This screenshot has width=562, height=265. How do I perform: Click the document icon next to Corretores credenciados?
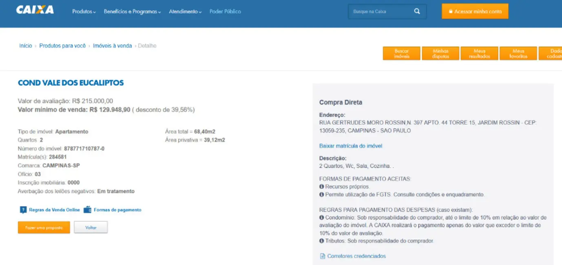[x=322, y=256]
